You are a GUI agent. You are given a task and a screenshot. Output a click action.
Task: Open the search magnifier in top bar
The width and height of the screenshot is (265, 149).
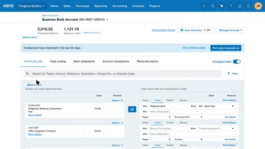click(x=213, y=6)
